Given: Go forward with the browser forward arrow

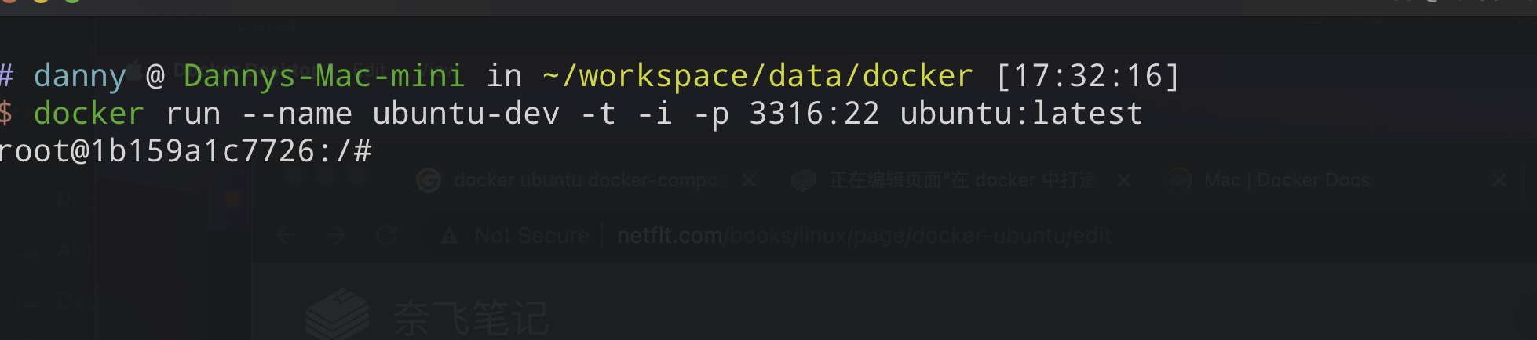Looking at the screenshot, I should click(x=336, y=235).
